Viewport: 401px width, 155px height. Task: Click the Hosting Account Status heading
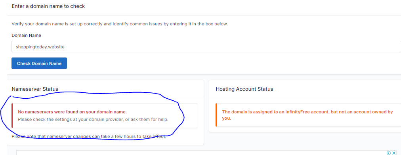click(x=244, y=89)
